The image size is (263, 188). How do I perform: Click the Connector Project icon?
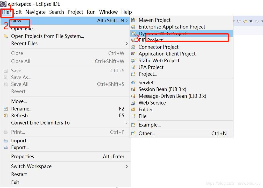[x=133, y=47]
